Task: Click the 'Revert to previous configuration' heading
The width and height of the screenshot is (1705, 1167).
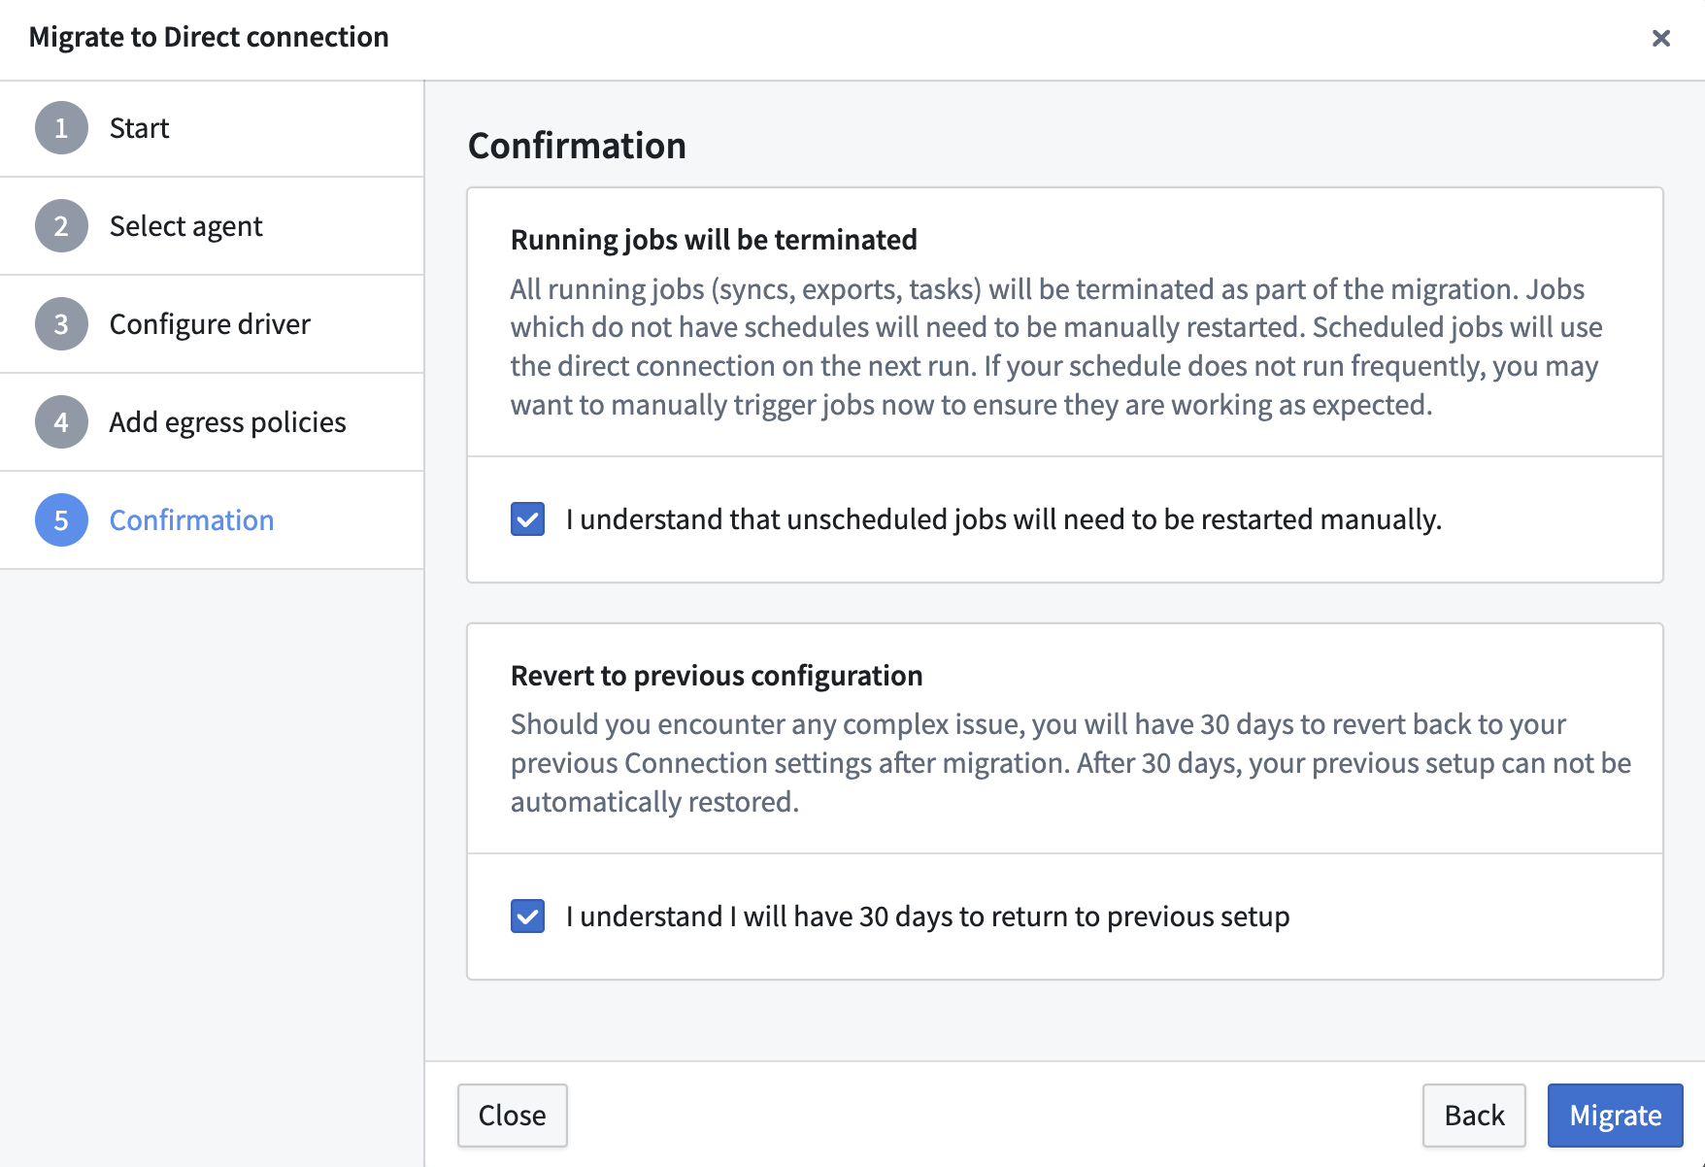Action: pos(716,676)
